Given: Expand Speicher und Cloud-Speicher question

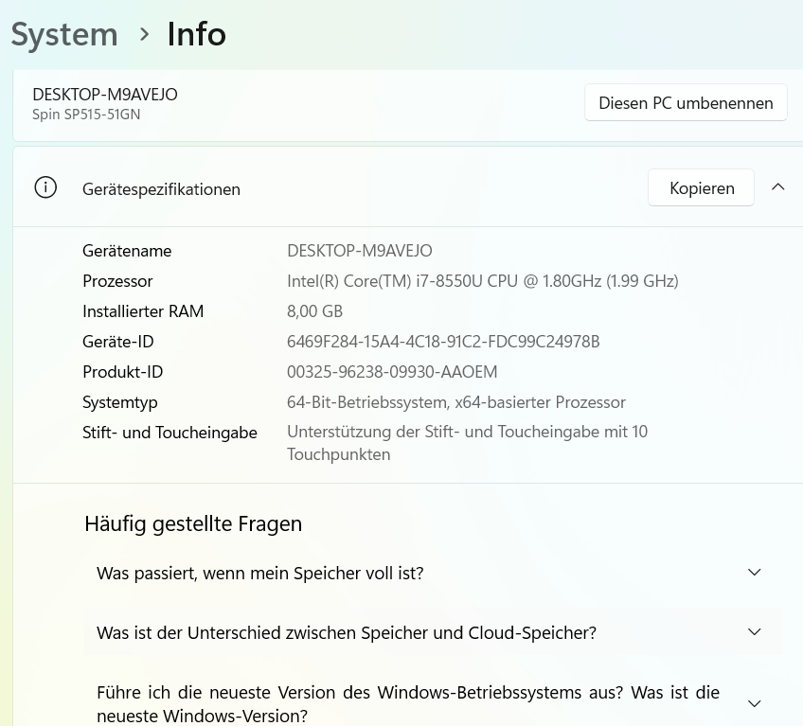Looking at the screenshot, I should coord(434,633).
